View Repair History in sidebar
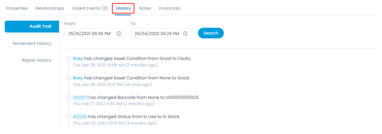Image resolution: width=382 pixels, height=134 pixels. click(37, 60)
